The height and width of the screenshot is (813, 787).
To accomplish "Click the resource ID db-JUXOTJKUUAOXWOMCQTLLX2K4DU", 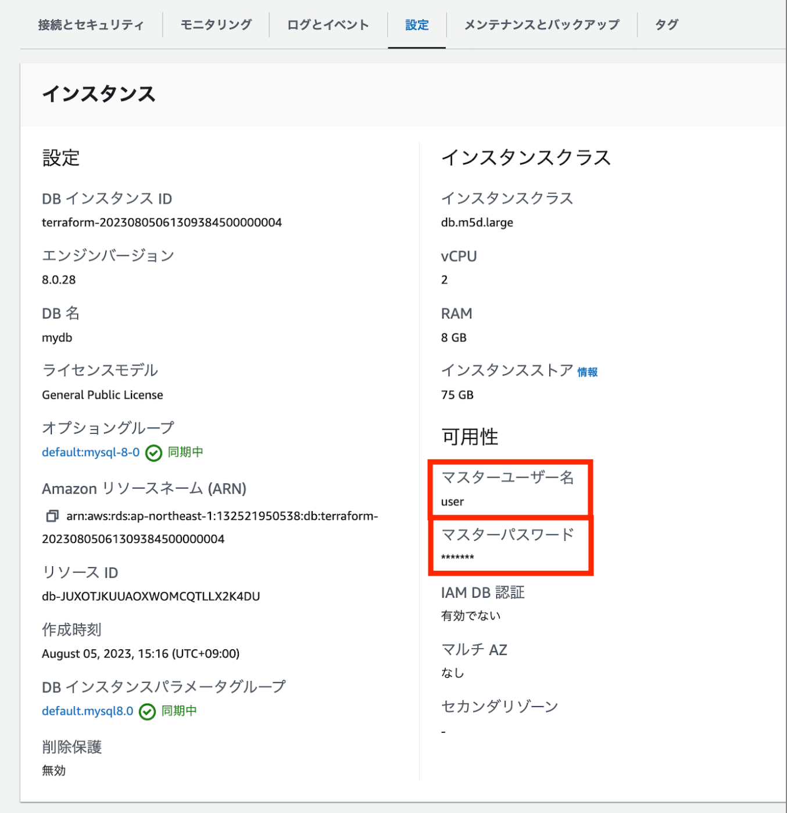I will click(151, 596).
